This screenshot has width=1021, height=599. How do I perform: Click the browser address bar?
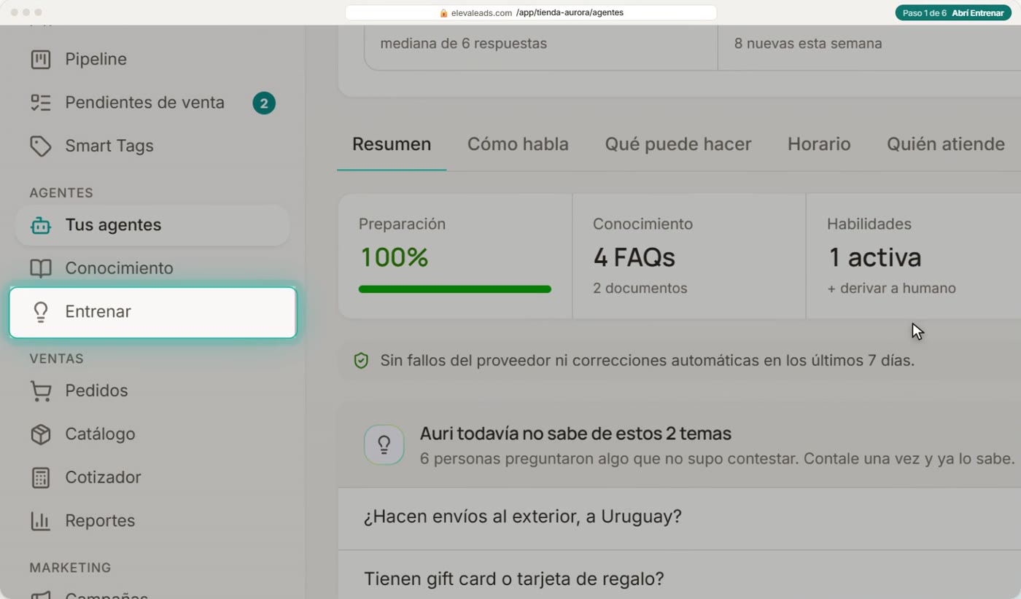(531, 12)
